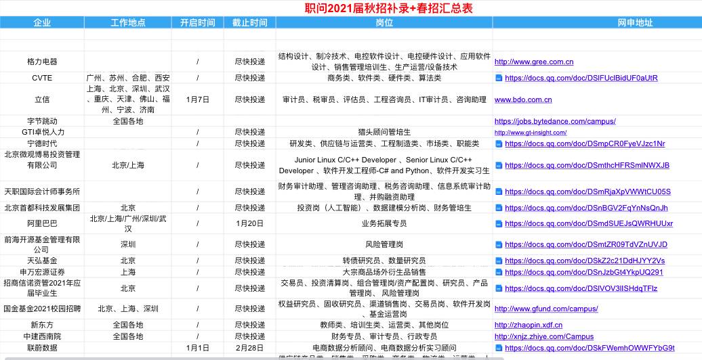The image size is (702, 360).
Task: Select the 大宗商品场外衍生品销售 position cell
Action: pyautogui.click(x=384, y=272)
